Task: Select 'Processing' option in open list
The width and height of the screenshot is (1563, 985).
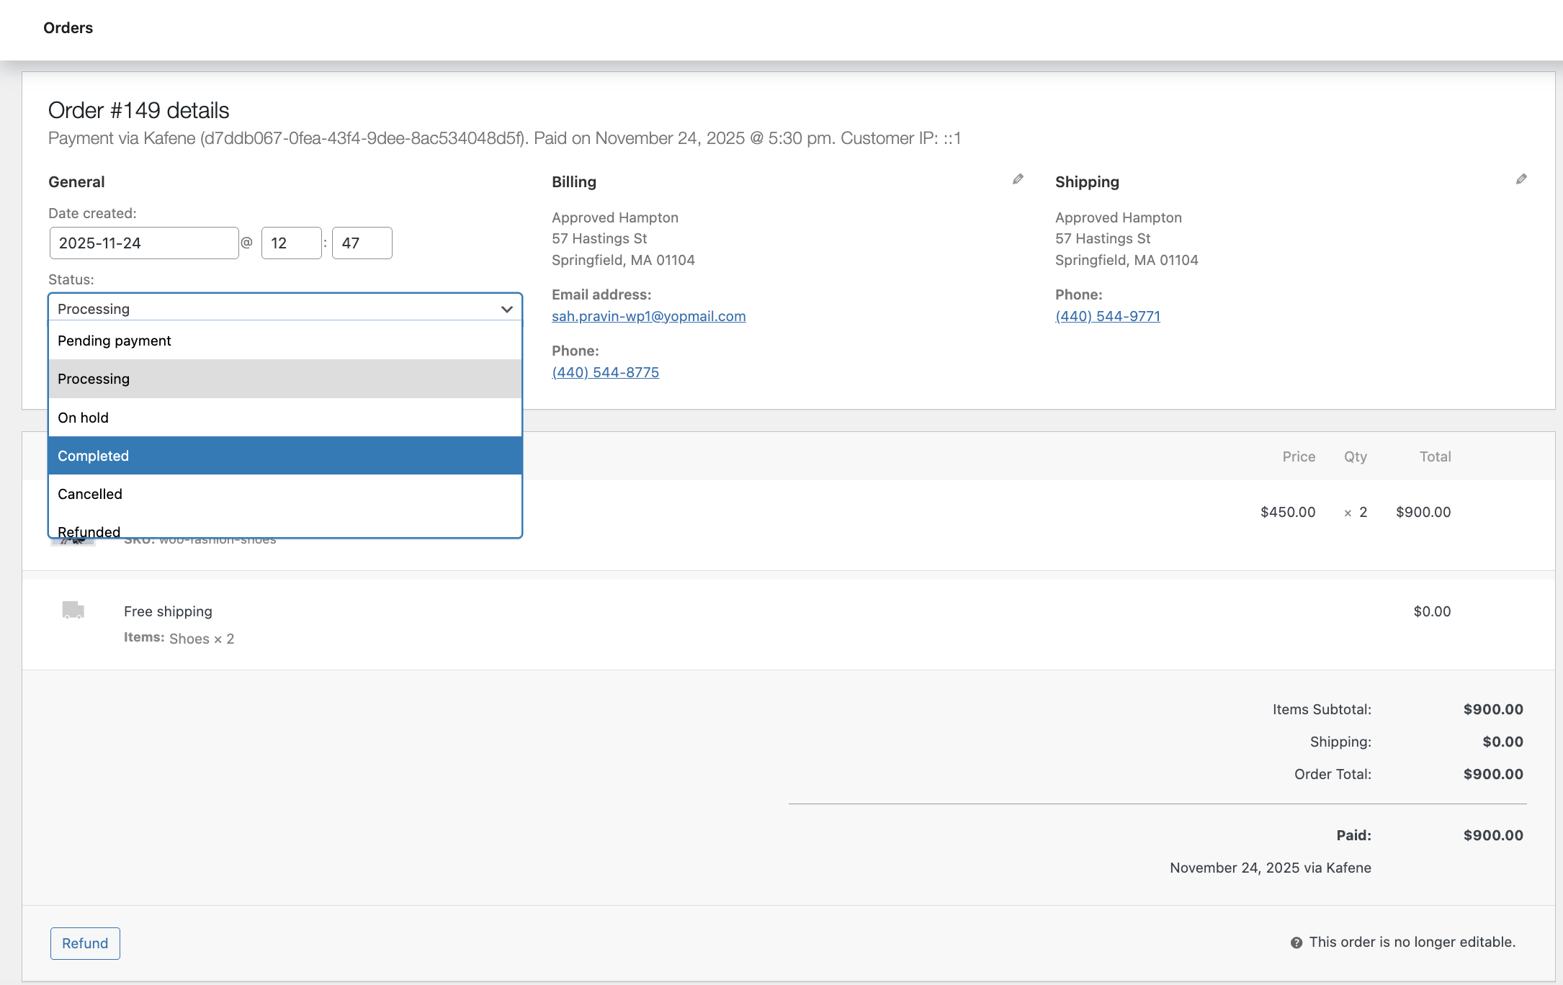Action: pyautogui.click(x=285, y=379)
